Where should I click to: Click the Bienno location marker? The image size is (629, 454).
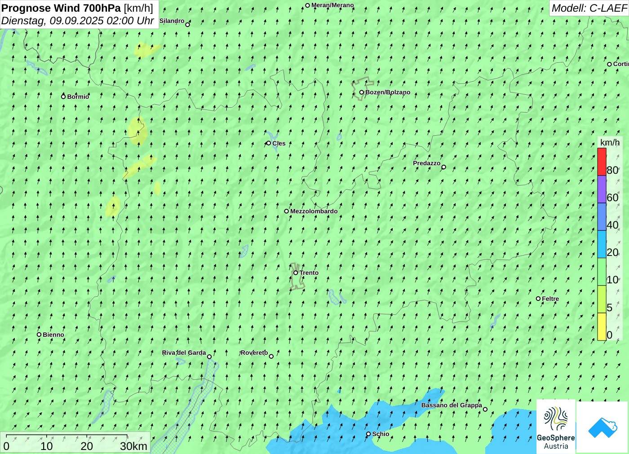pyautogui.click(x=39, y=335)
